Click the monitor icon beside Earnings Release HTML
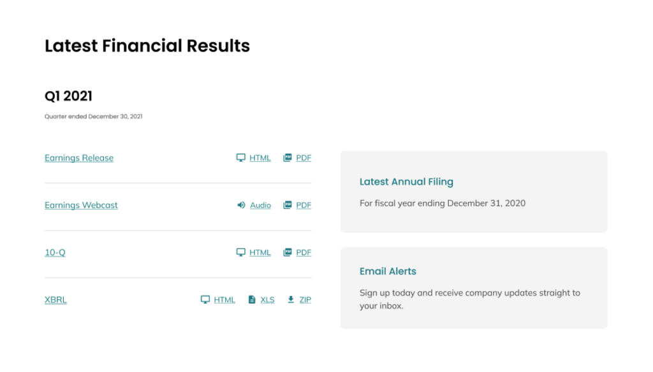 point(240,157)
